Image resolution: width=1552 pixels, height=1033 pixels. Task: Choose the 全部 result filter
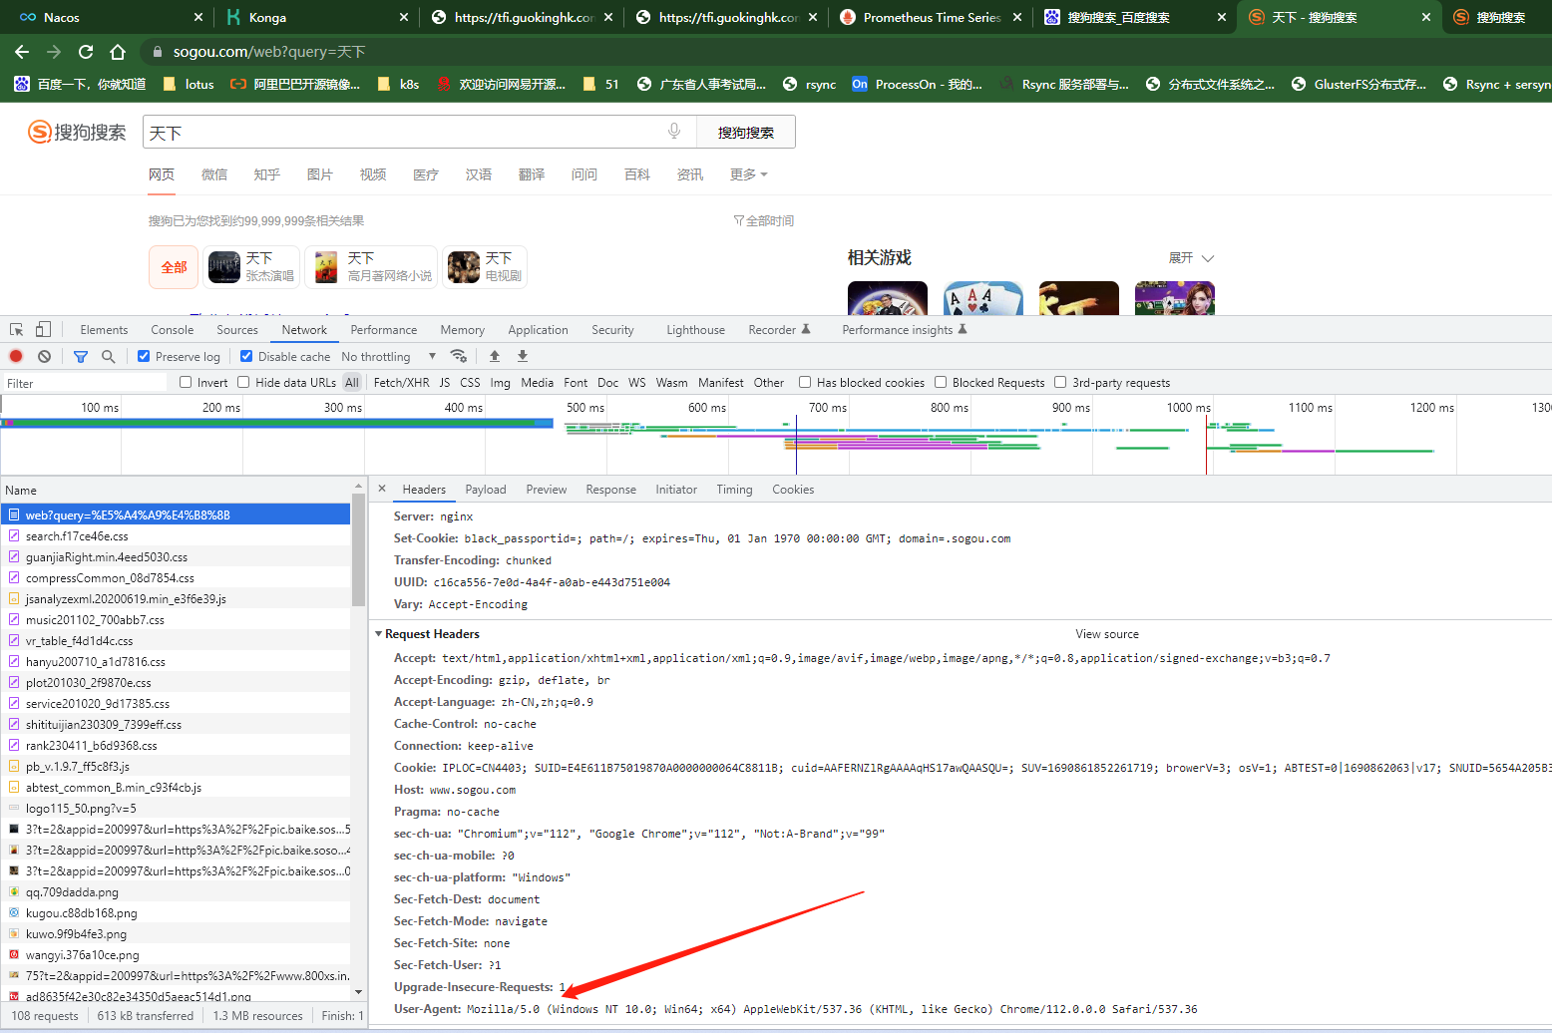pyautogui.click(x=174, y=267)
